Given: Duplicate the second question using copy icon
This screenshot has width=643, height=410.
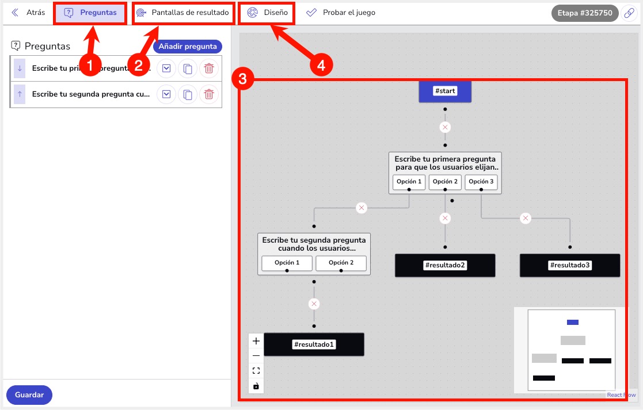Looking at the screenshot, I should (188, 94).
